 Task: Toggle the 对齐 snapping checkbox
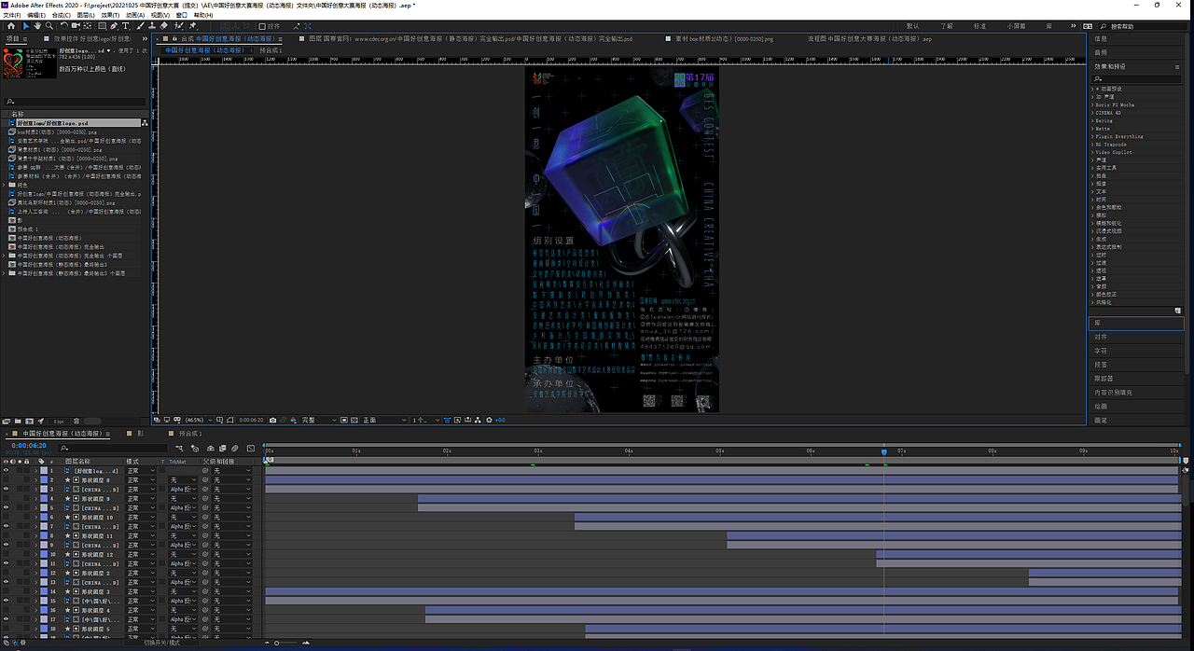(x=262, y=26)
